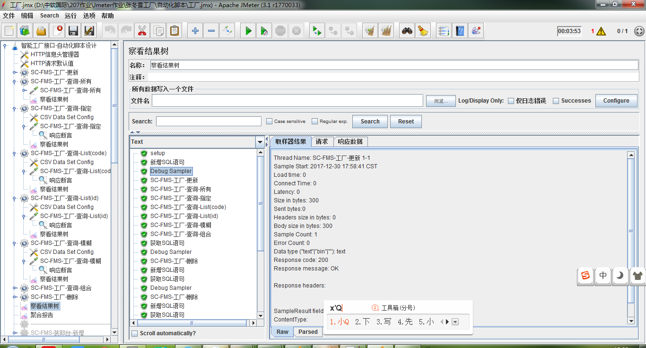Click the Clear All double-broom icon
646x348 pixels.
tap(386, 31)
